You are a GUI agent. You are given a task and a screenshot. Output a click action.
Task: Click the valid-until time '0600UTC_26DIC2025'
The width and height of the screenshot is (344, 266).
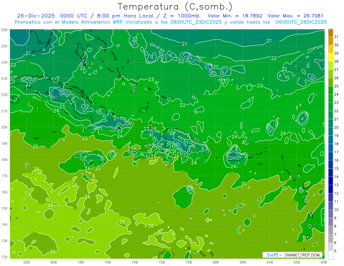[x=301, y=22]
